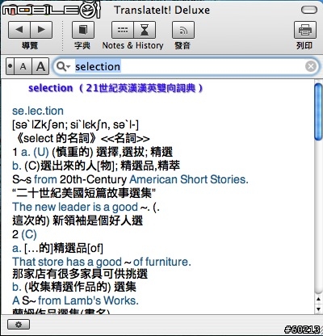Click the sentence 'The new leader is a good'
Viewport: 323px width, 336px height.
pos(75,207)
